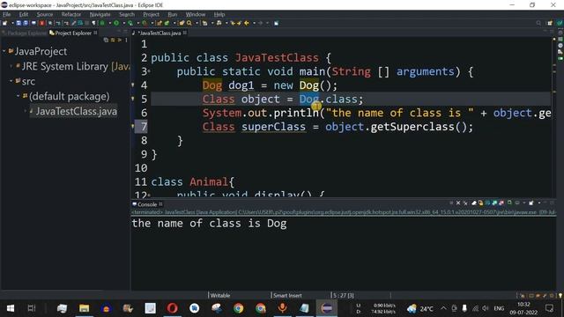Viewport: 564px width, 317px height.
Task: Open the Refactor menu
Action: pos(70,14)
